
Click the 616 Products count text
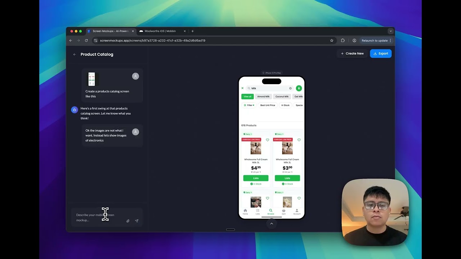249,126
